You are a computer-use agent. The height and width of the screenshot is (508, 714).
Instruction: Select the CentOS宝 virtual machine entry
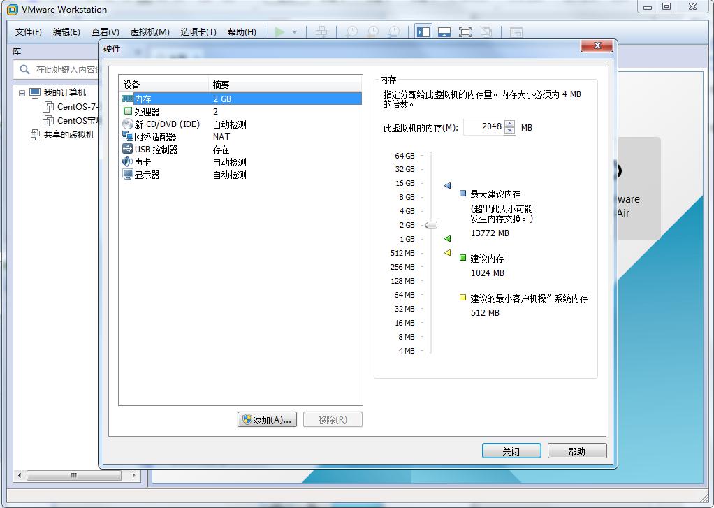coord(78,121)
